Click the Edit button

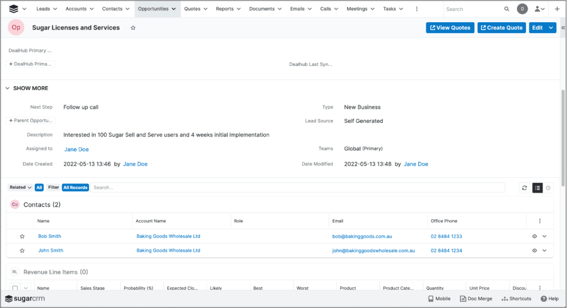(537, 28)
